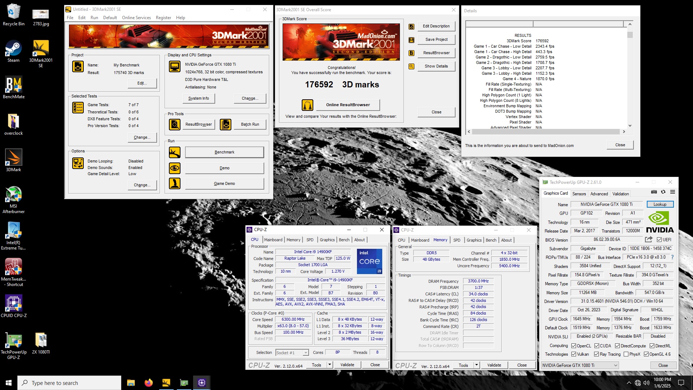The image size is (693, 390).
Task: Click the Edit Description icon in score window
Action: point(411,26)
